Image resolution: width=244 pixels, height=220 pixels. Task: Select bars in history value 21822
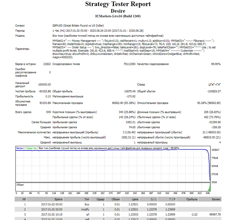47,64
